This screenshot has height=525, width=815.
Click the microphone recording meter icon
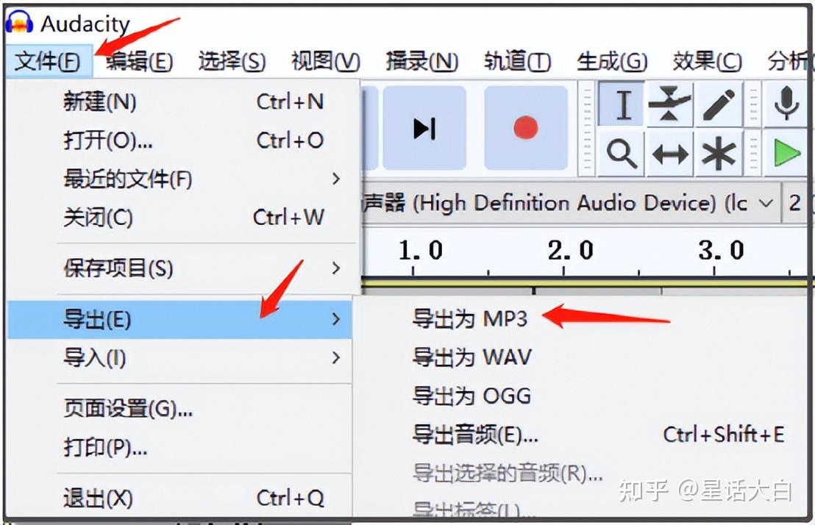786,104
